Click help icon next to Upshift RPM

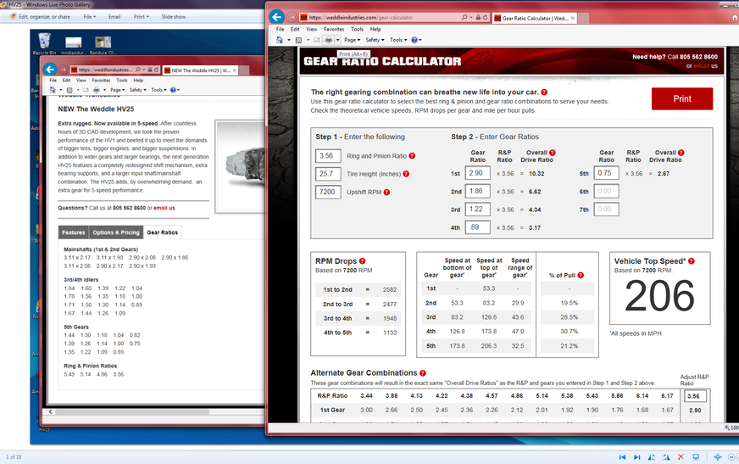pos(386,193)
